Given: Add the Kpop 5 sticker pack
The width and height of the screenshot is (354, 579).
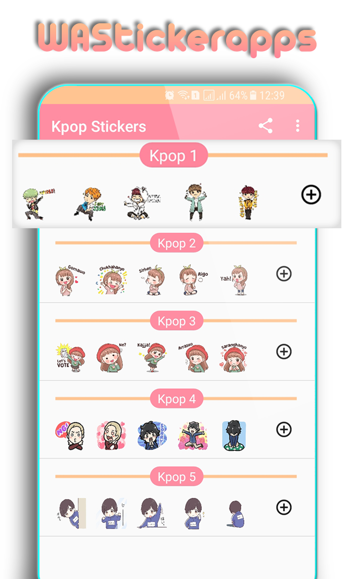Looking at the screenshot, I should tap(284, 507).
